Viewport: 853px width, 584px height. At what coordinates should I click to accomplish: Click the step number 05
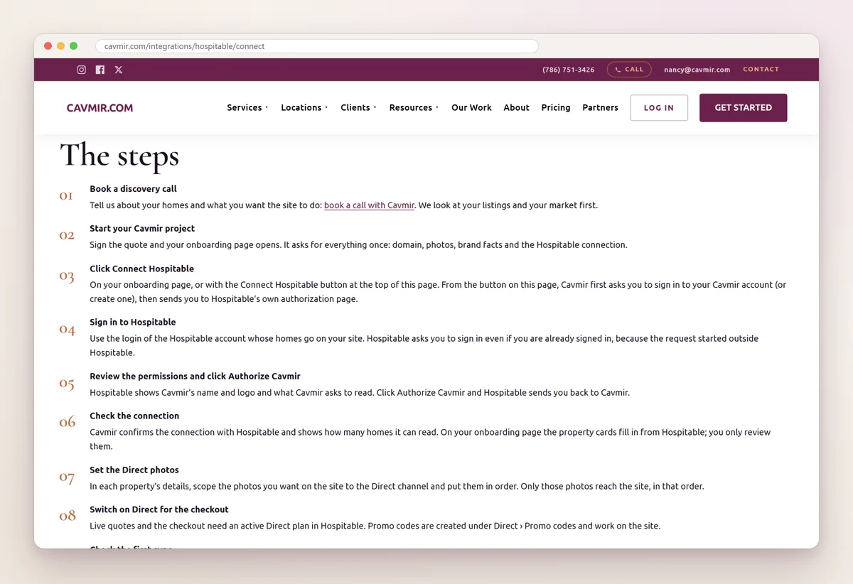[x=67, y=383]
